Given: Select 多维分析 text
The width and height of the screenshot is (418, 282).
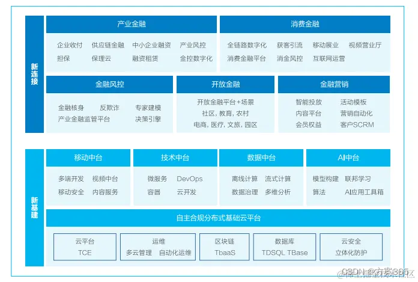Looking at the screenshot, I should coord(278,192).
